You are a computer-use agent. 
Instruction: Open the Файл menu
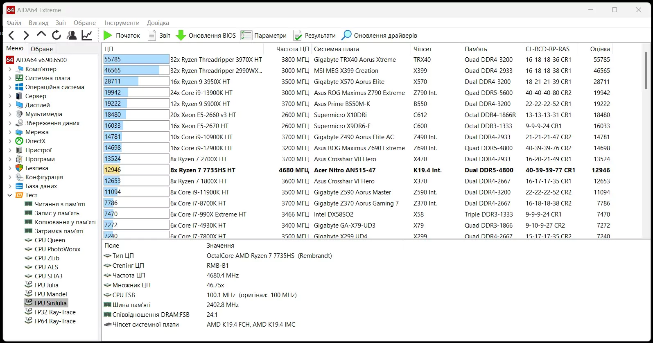pos(14,23)
